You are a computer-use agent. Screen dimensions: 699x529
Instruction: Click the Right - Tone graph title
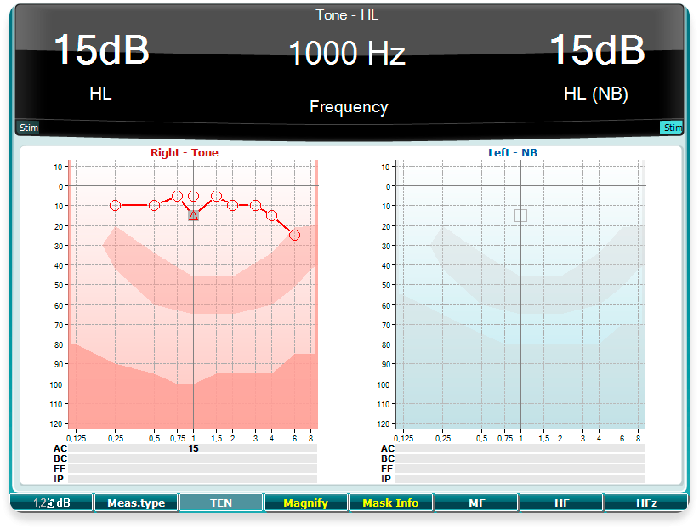tap(185, 153)
